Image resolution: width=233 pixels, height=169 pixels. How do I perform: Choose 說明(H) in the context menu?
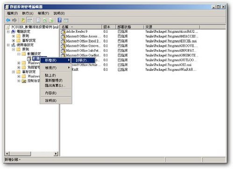pyautogui.click(x=56, y=100)
